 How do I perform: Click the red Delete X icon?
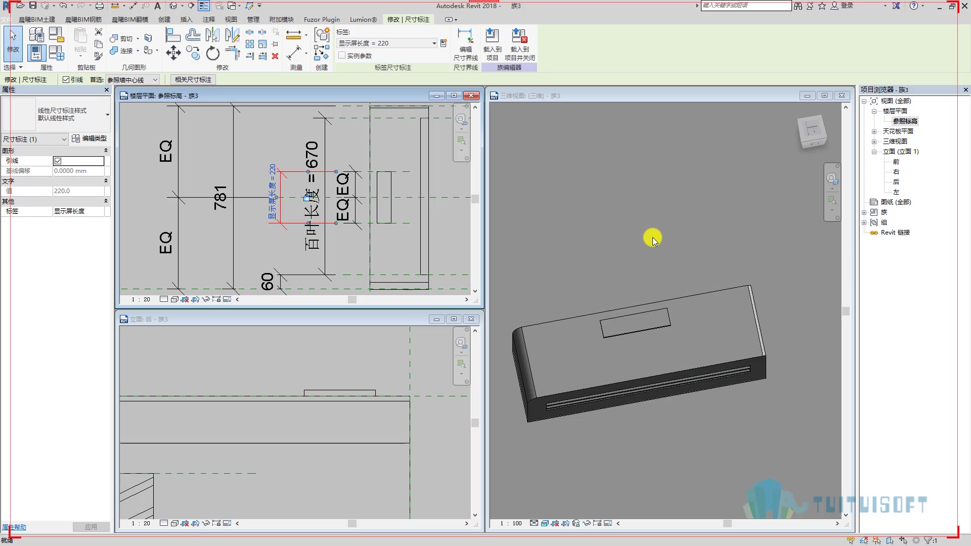(x=275, y=56)
